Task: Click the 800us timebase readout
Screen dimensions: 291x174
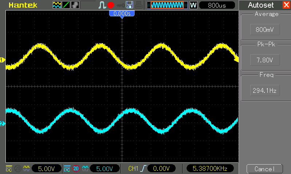Action: (217, 5)
